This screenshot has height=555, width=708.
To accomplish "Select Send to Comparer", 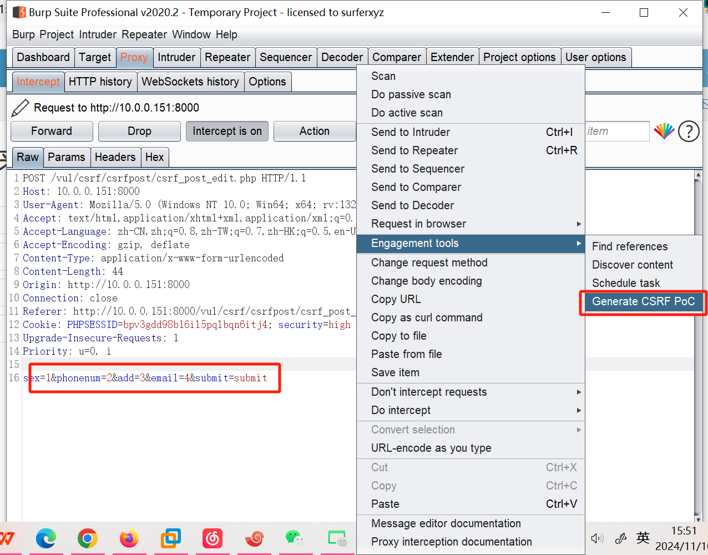I will point(471,187).
